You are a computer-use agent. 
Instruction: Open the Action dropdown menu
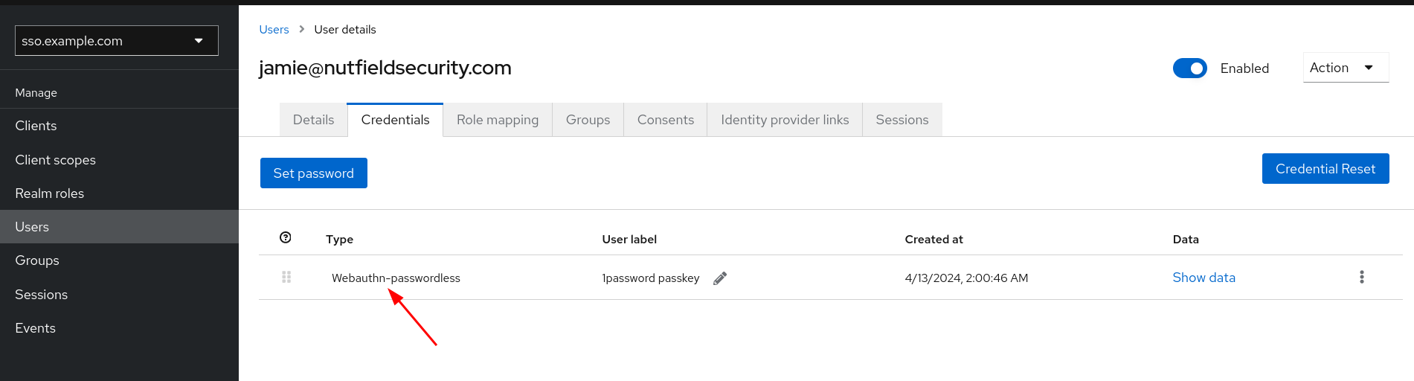pyautogui.click(x=1345, y=68)
